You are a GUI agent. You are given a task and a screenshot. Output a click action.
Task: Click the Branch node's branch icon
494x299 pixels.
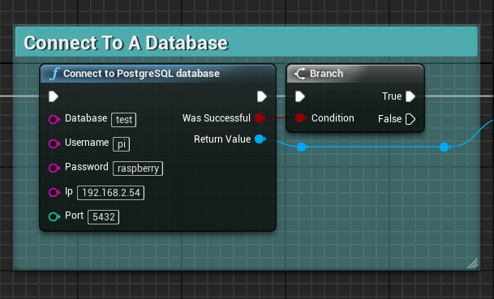300,74
